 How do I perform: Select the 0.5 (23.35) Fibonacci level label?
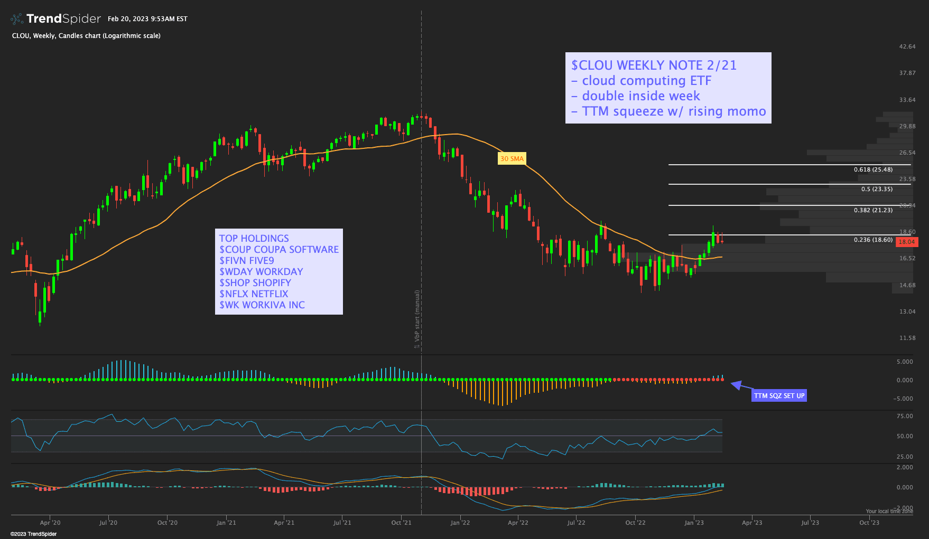point(877,189)
